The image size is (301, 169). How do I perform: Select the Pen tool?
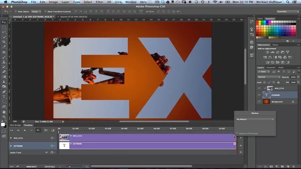coord(4,92)
